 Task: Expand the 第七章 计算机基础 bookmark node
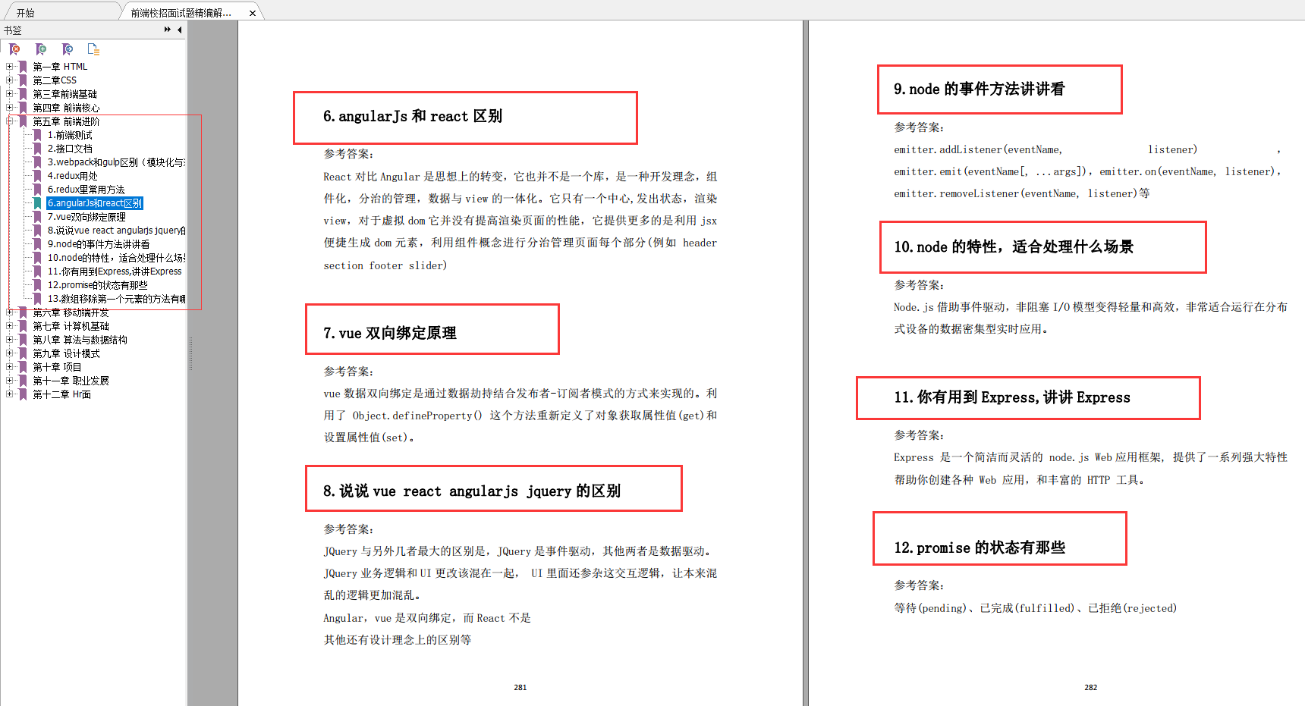(10, 326)
